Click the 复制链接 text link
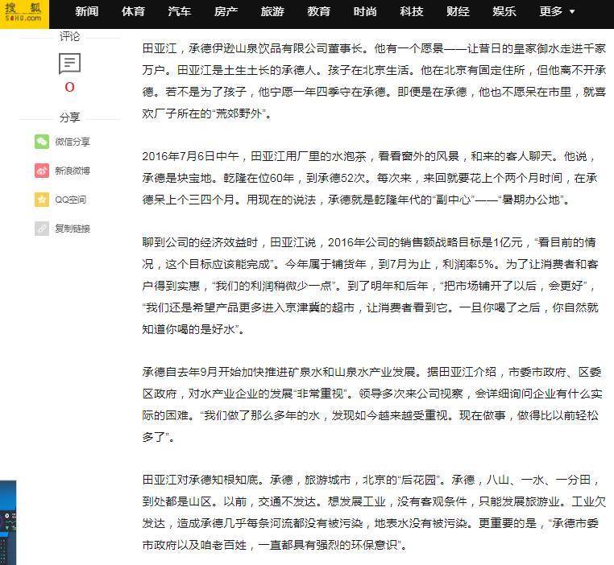614x565 pixels. [73, 229]
